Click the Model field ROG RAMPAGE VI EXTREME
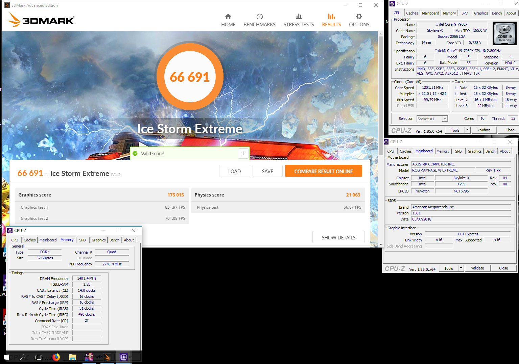This screenshot has height=364, width=519. (x=442, y=170)
